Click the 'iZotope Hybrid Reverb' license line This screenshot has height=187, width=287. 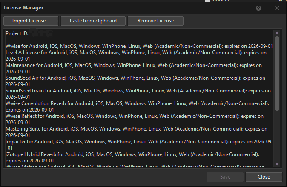(x=132, y=158)
